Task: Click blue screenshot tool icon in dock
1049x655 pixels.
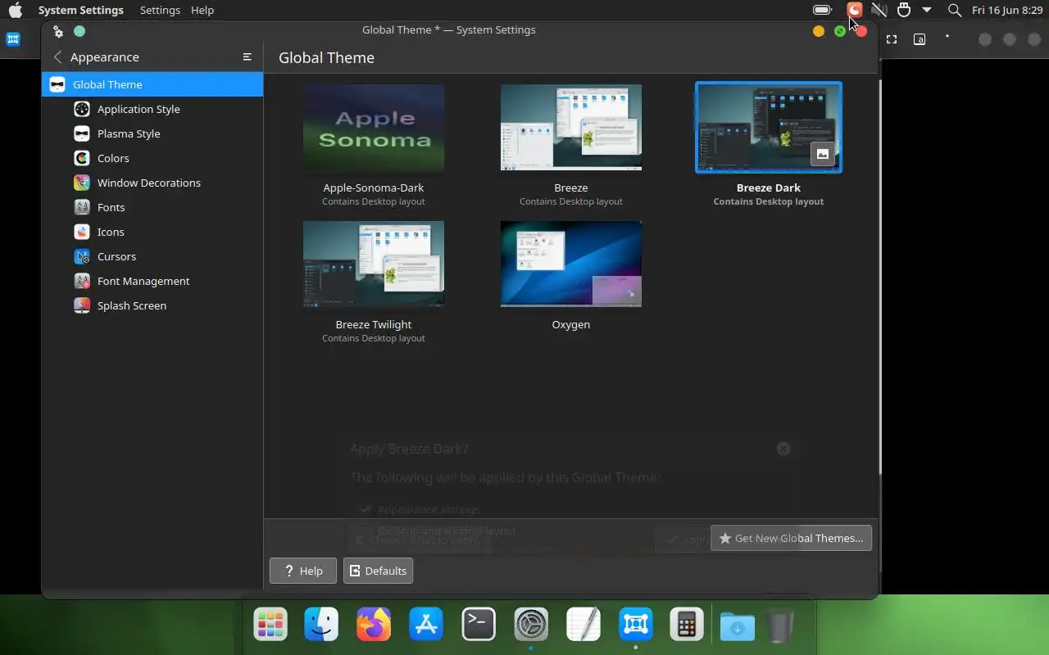Action: point(636,625)
